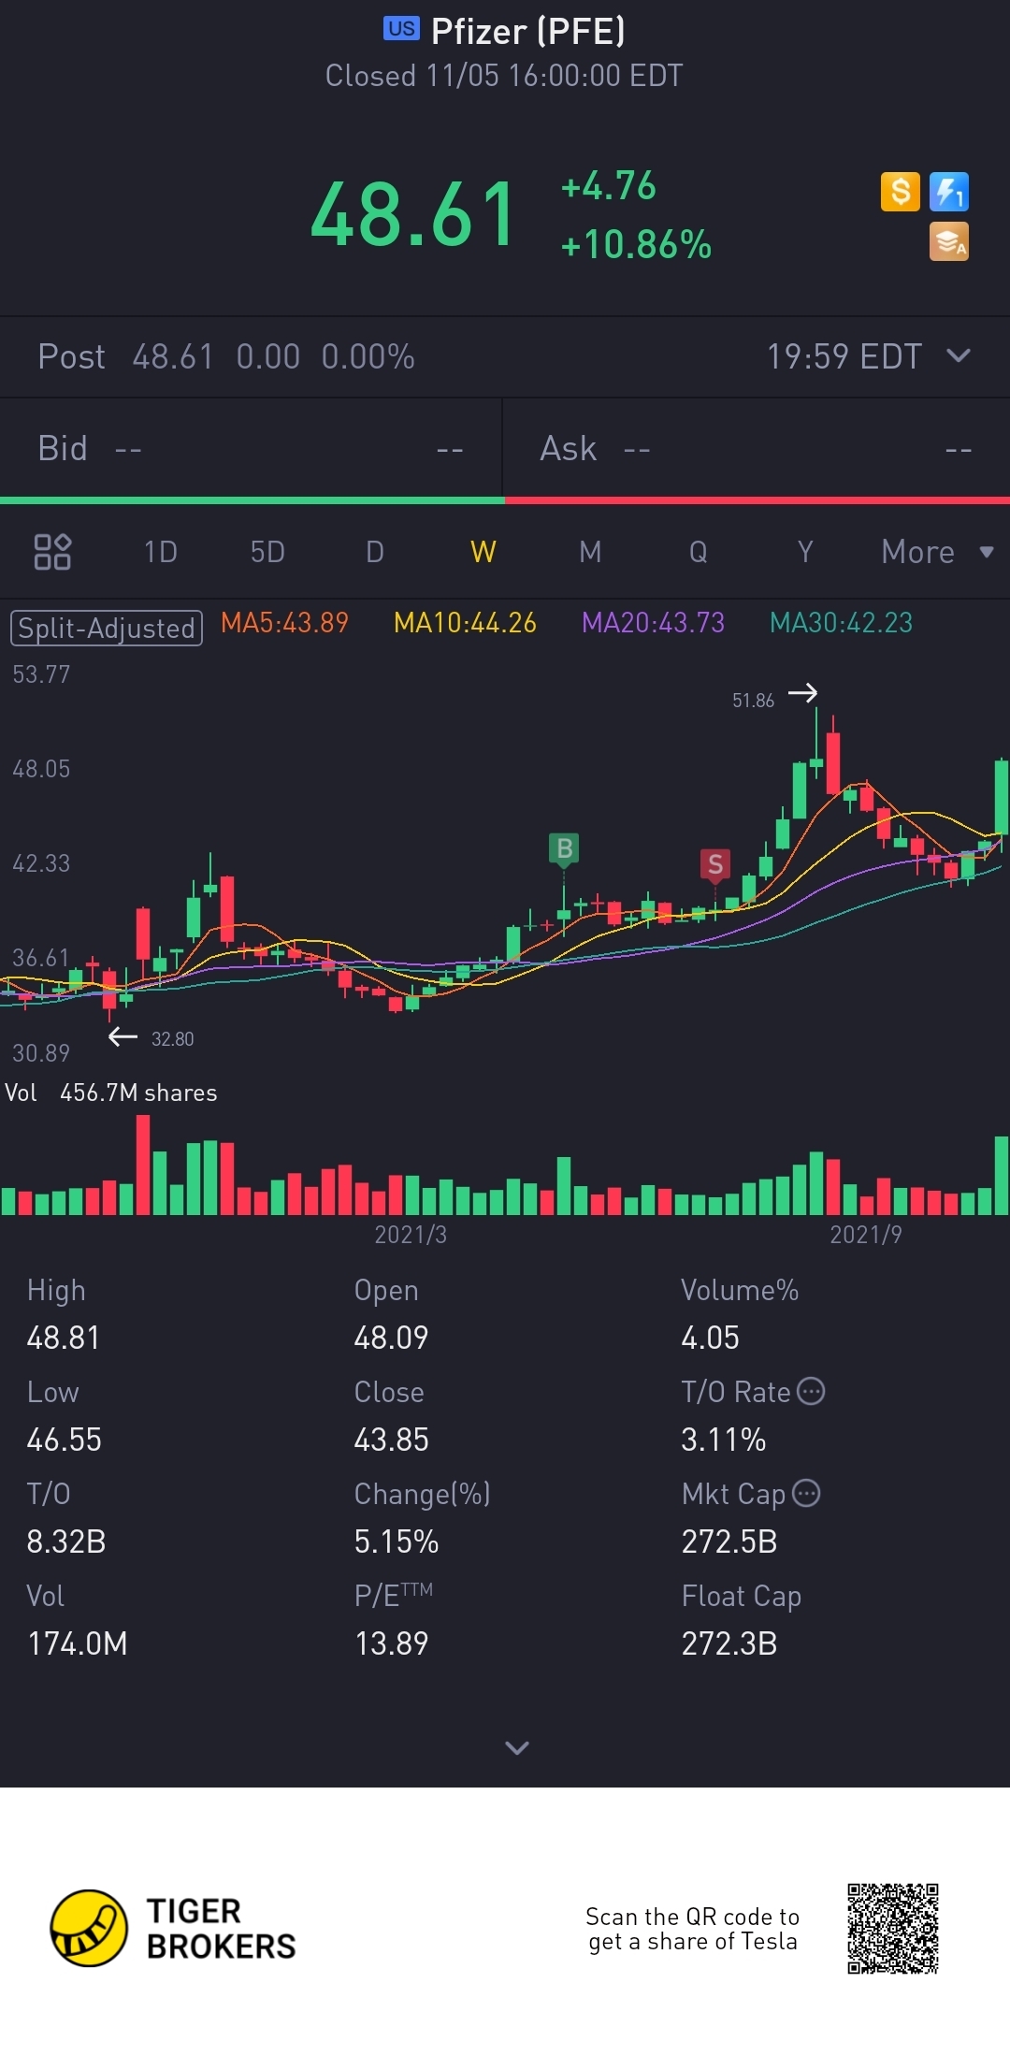The width and height of the screenshot is (1010, 2070).
Task: Tap the P/E TTM 13.89 value
Action: (391, 1643)
